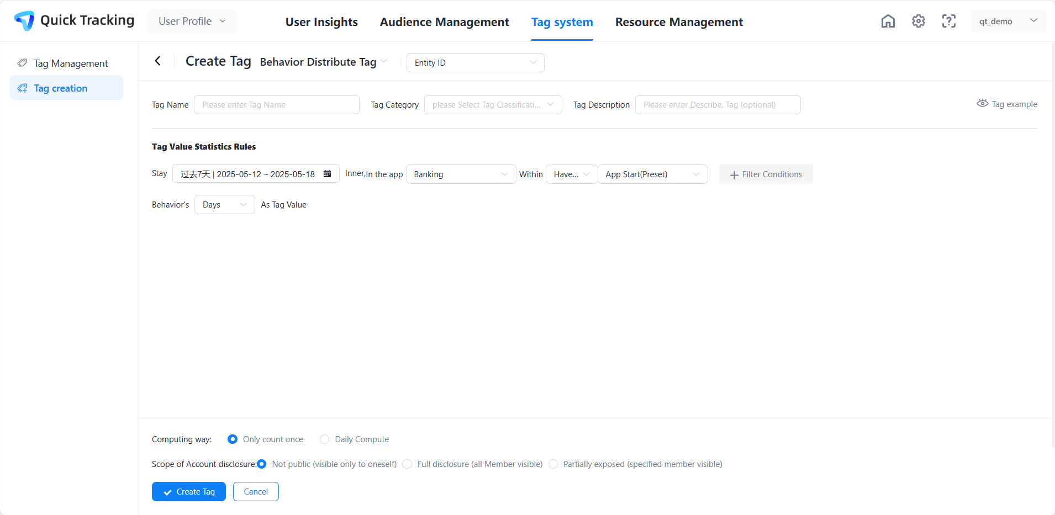
Task: Click the Tag creation sidebar icon
Action: coord(22,88)
